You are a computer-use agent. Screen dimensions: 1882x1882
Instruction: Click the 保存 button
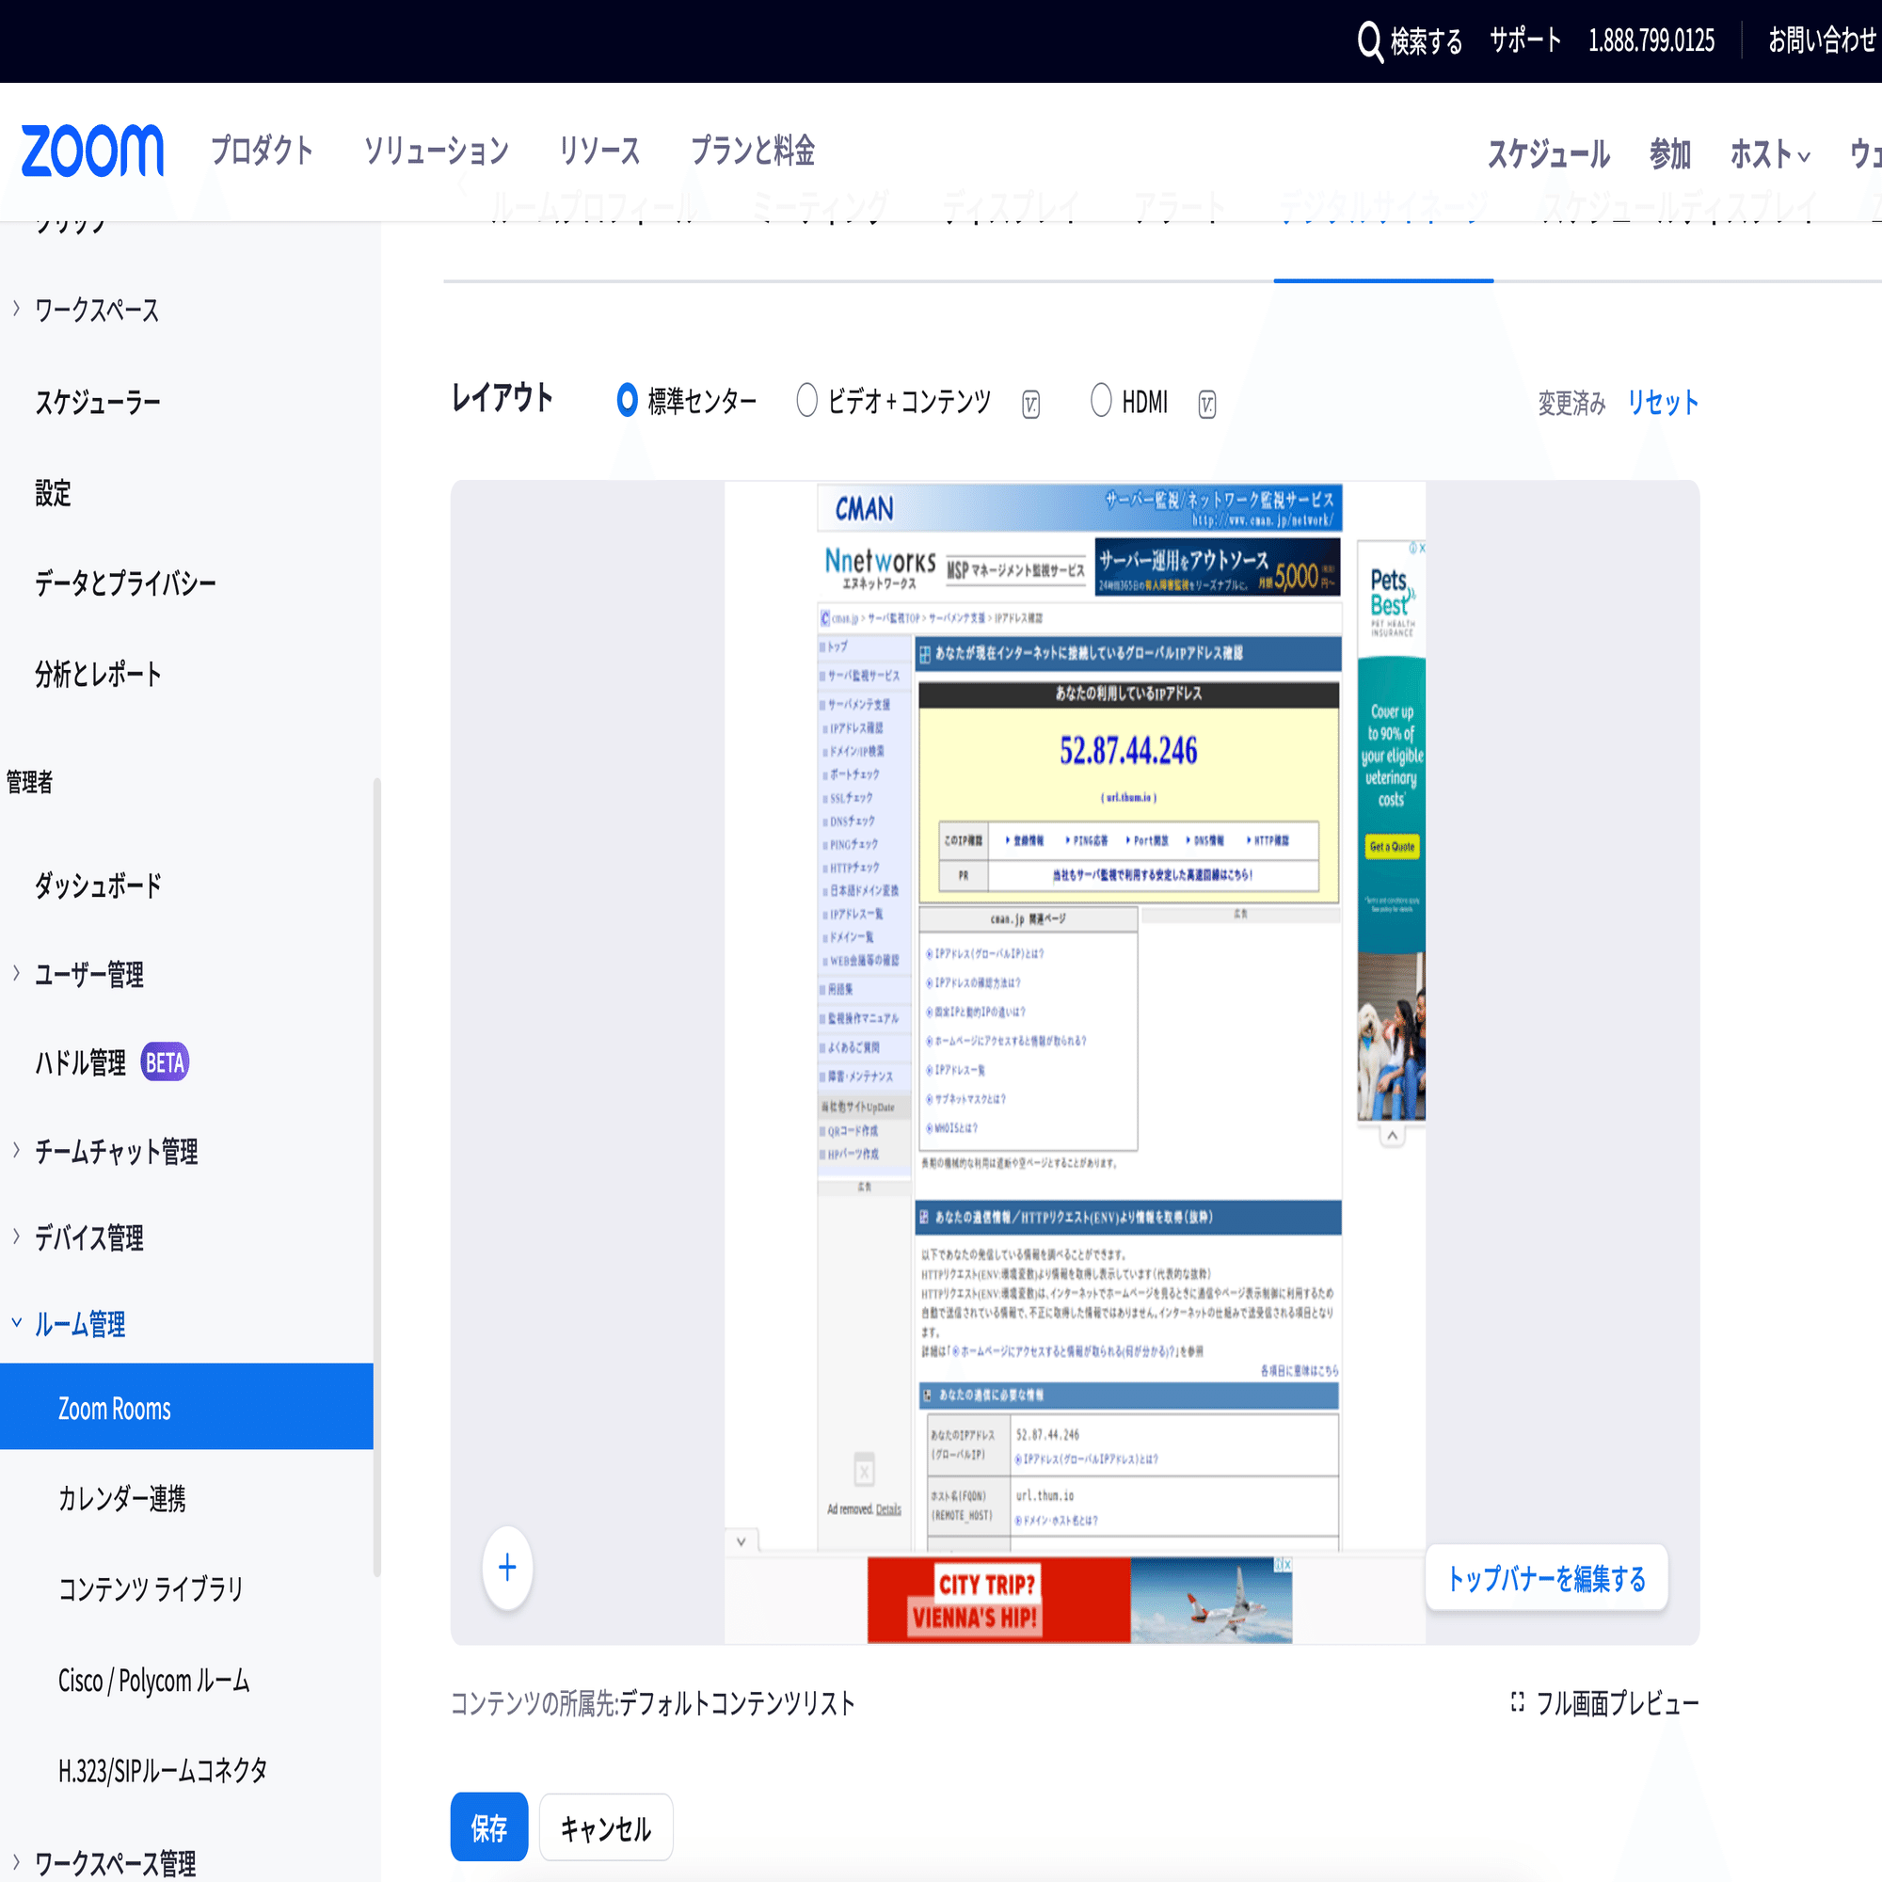[x=489, y=1826]
